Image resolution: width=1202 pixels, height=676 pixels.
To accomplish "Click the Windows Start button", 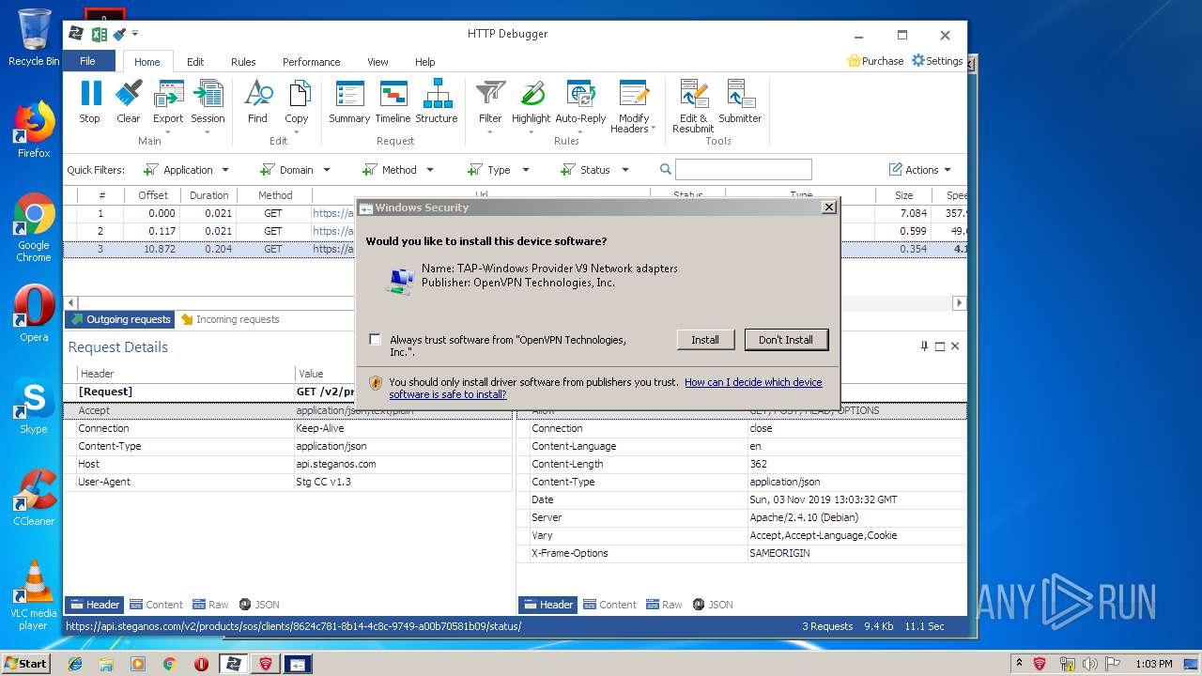I will (x=25, y=664).
